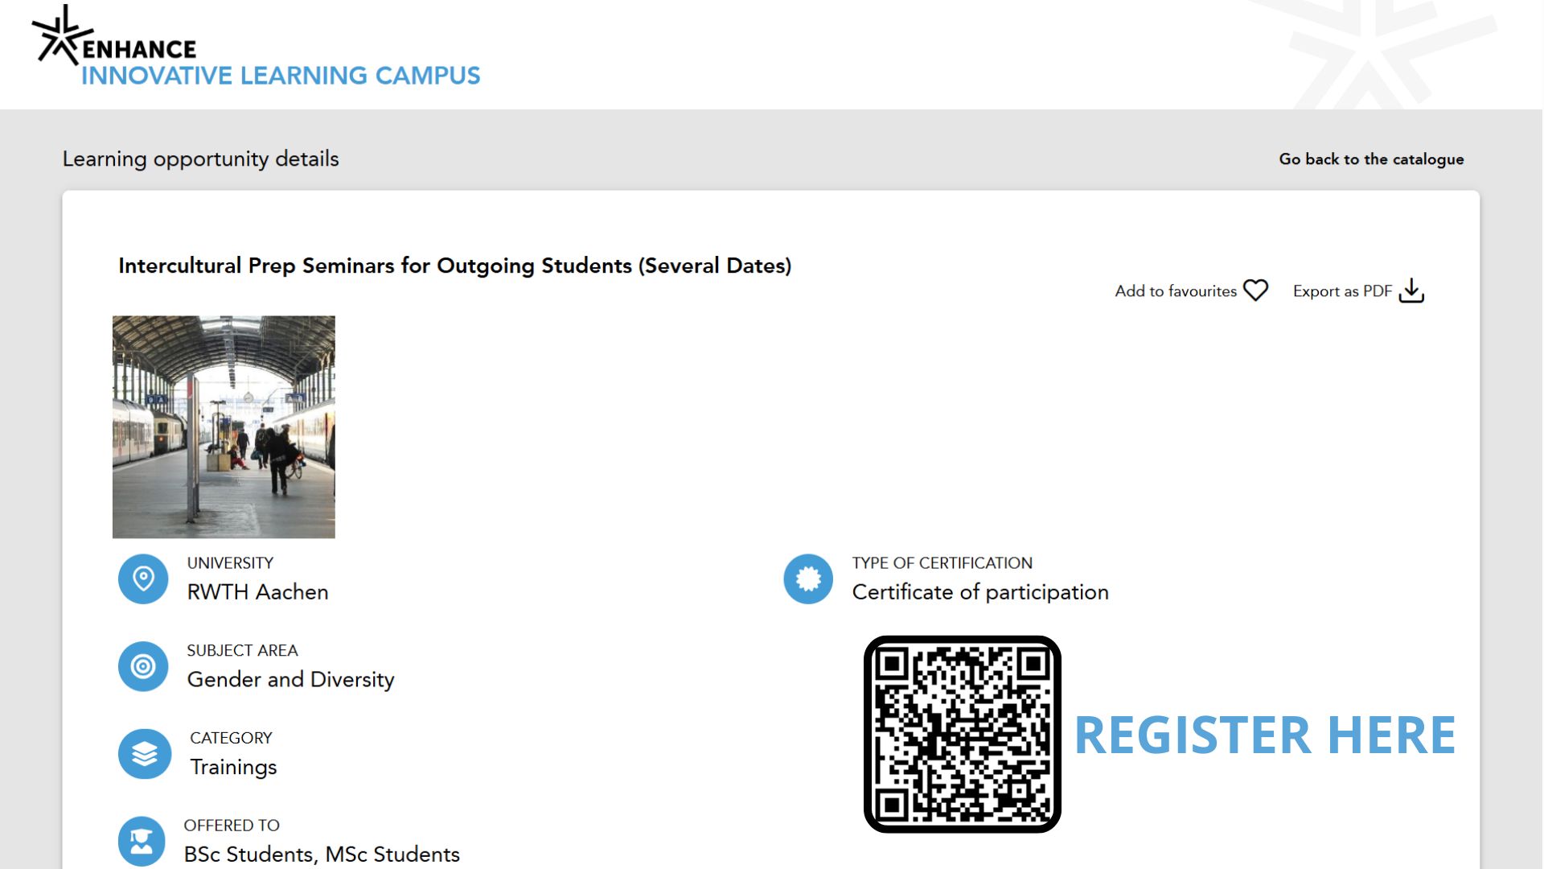Click the registration QR code
The height and width of the screenshot is (869, 1544).
click(x=963, y=734)
